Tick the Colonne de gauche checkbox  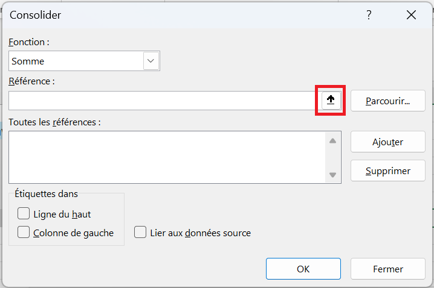pos(24,233)
